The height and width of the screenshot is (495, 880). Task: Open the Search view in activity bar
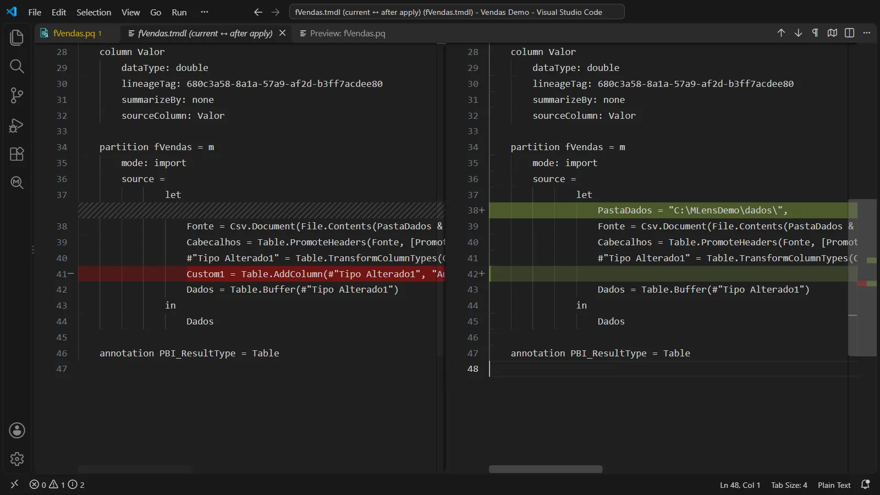pos(17,67)
